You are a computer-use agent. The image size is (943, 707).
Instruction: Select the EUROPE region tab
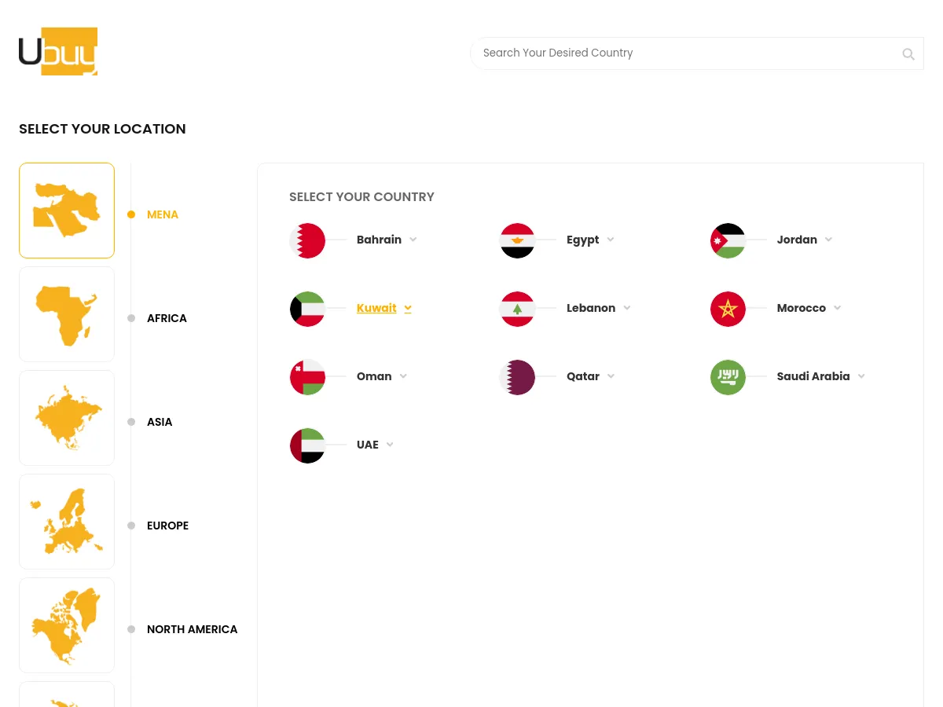click(x=167, y=526)
